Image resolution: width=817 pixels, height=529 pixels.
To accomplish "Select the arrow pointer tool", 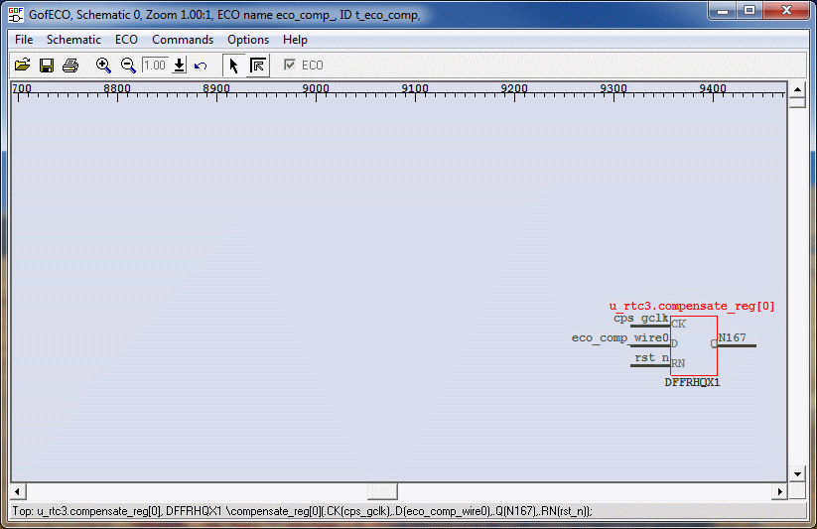I will coord(233,66).
